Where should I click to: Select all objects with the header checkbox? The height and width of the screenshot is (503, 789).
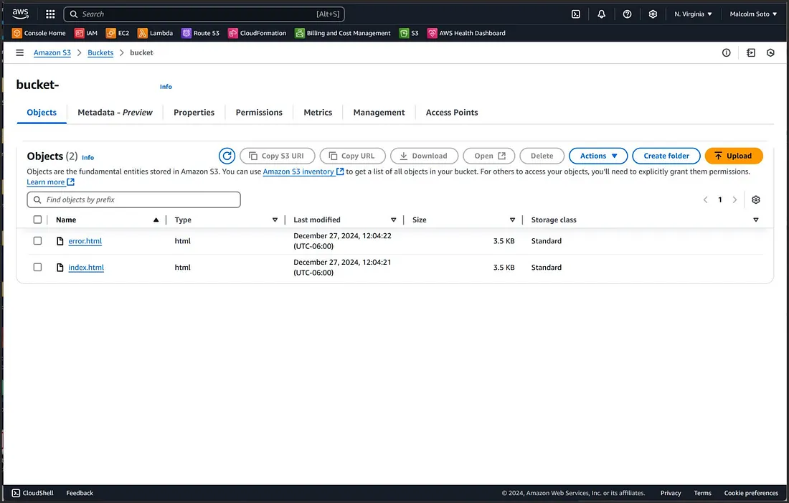click(37, 220)
